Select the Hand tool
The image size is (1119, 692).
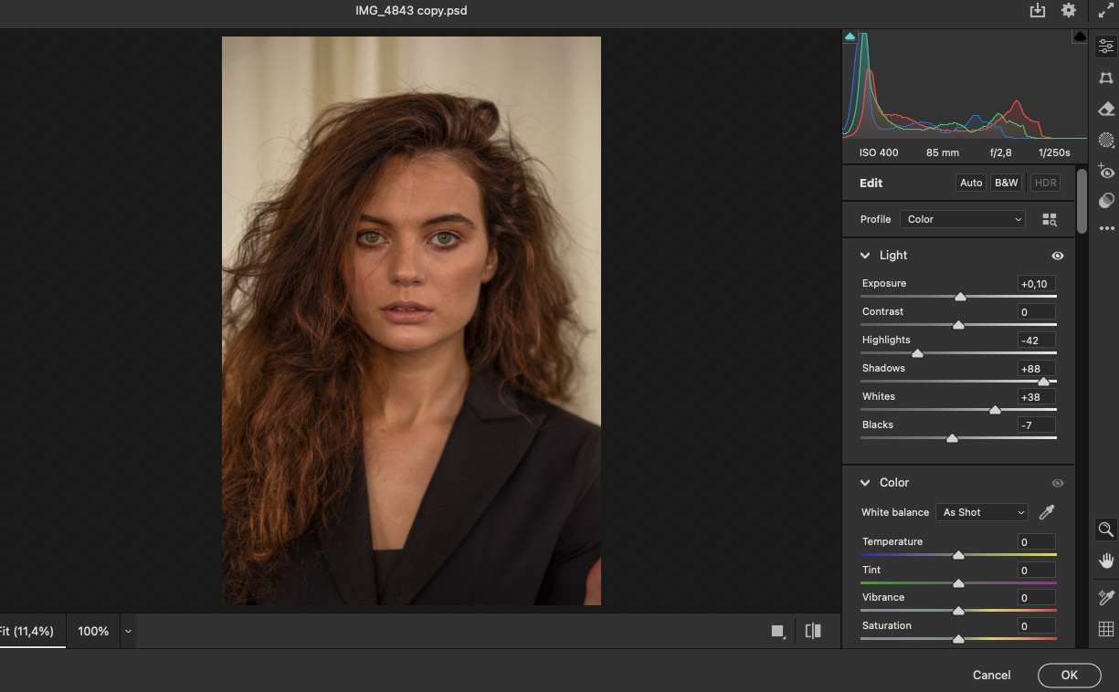tap(1105, 560)
